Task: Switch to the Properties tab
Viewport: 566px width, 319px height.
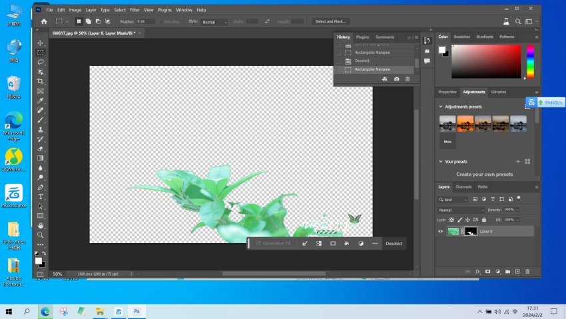Action: point(447,92)
